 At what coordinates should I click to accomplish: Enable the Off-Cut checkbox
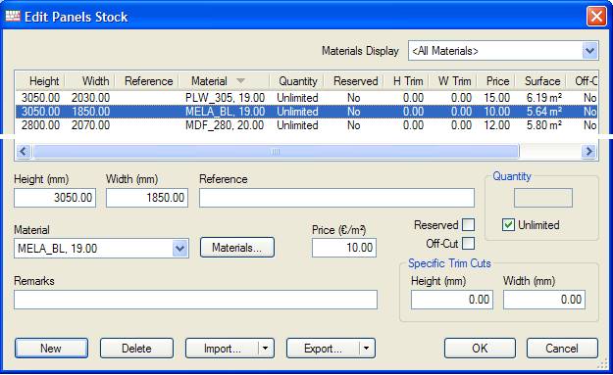[468, 244]
